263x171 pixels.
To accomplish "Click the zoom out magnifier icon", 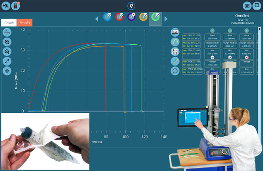I will pos(7,51).
